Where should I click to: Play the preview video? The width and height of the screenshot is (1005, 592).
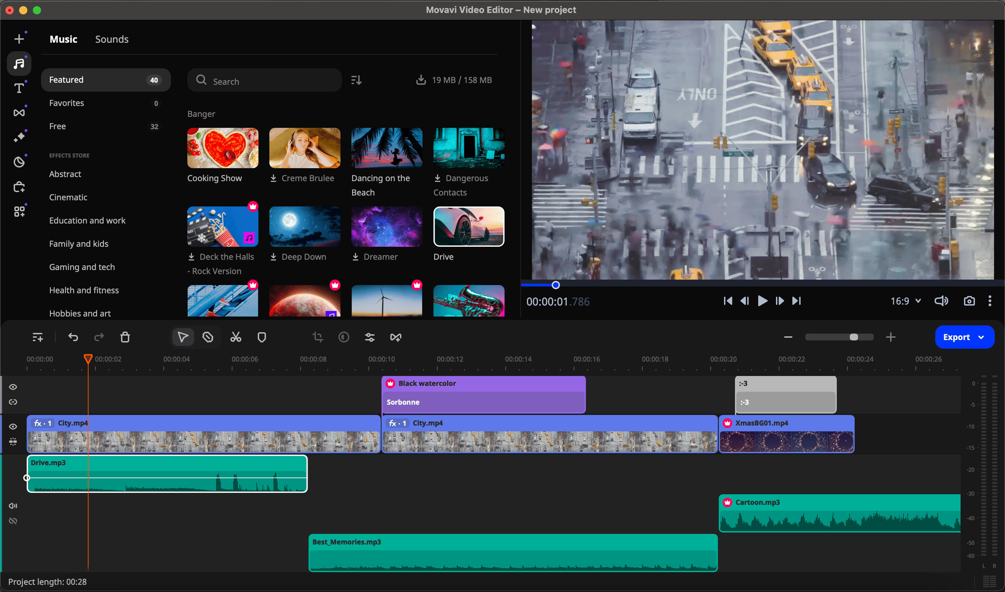762,301
